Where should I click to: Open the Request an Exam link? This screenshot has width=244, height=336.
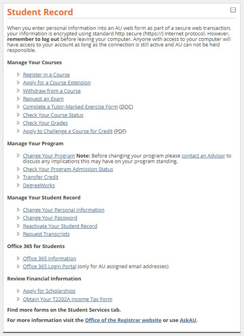coord(43,99)
